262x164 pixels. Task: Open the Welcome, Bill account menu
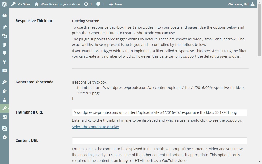pos(238,4)
